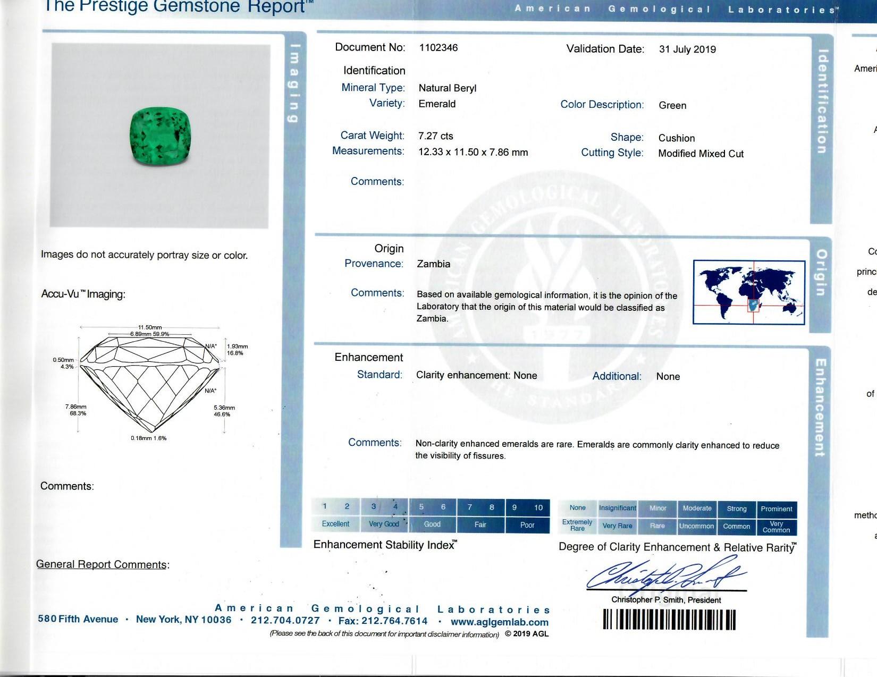The height and width of the screenshot is (677, 877).
Task: Click the Very Good stability index cell
Action: 384,524
